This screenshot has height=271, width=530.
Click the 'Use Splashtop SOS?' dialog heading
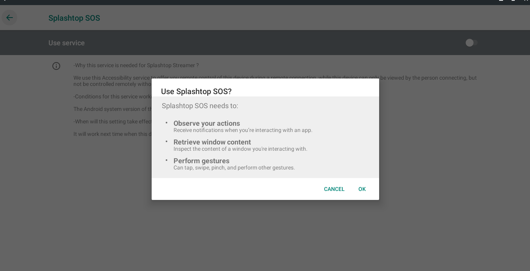tap(196, 91)
